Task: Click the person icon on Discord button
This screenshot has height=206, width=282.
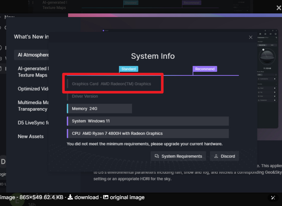Action: (216, 156)
